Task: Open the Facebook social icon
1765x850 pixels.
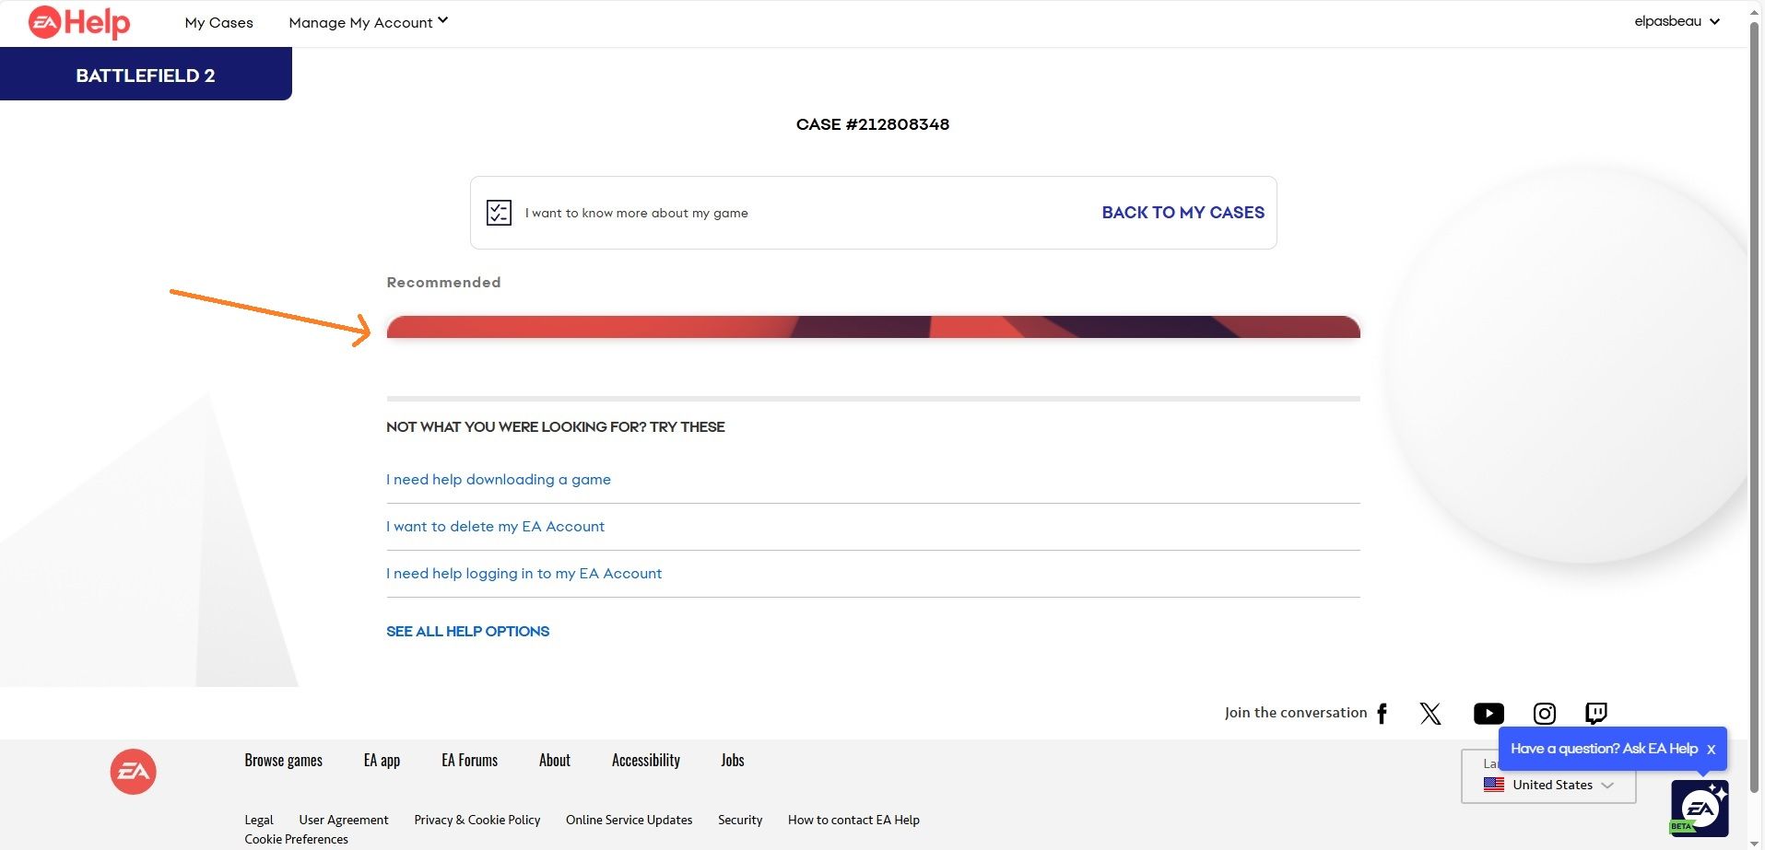Action: (1382, 714)
